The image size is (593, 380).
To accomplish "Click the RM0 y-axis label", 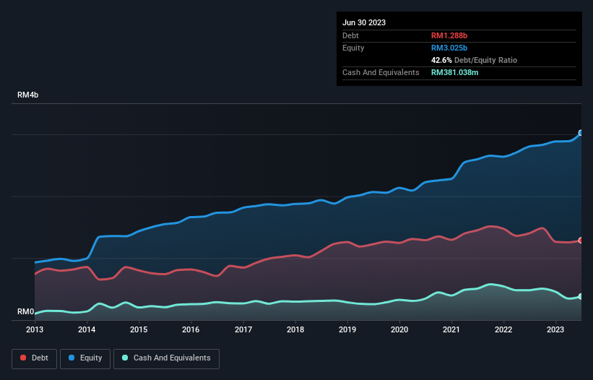I will tap(26, 312).
